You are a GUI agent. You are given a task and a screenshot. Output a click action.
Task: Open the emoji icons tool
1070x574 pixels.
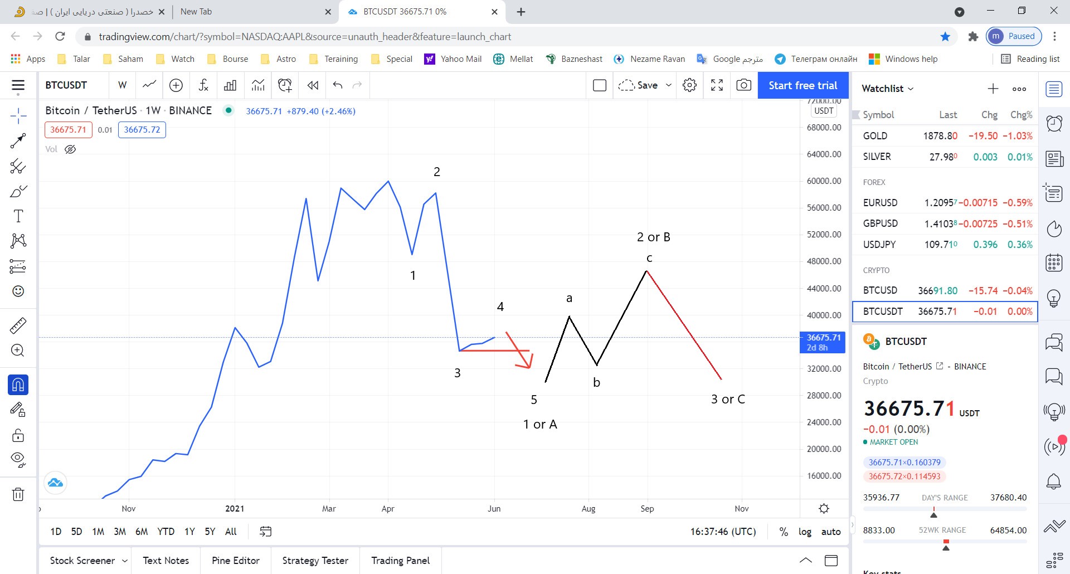18,291
